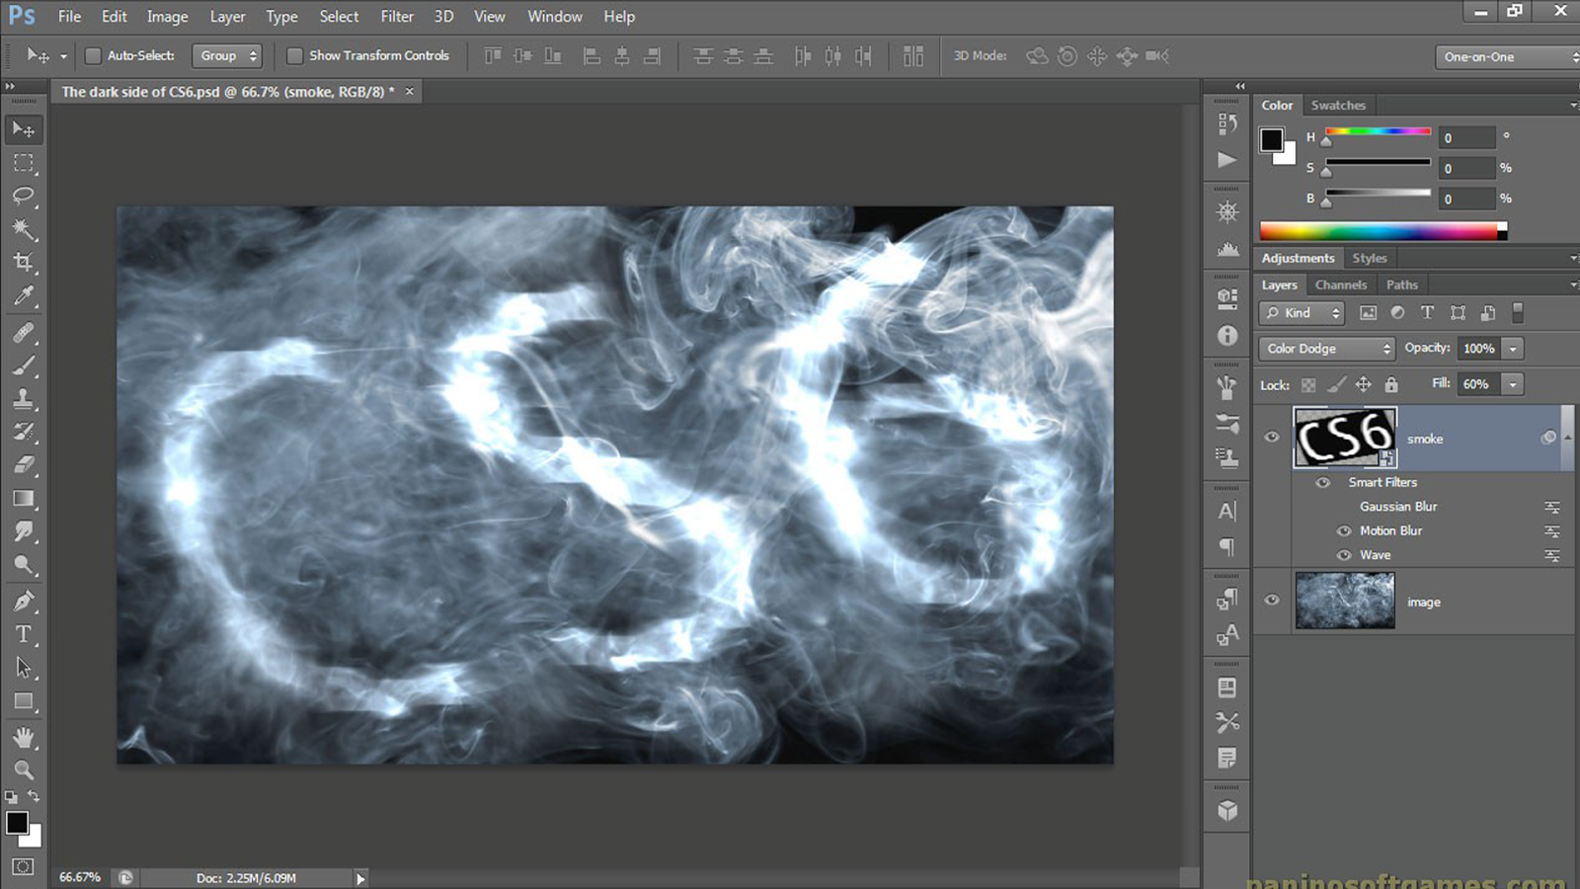Open the Kind filter dropdown
This screenshot has height=889, width=1580.
[1303, 313]
